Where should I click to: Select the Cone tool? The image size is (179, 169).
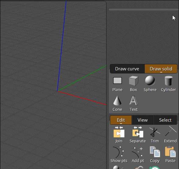click(x=118, y=103)
